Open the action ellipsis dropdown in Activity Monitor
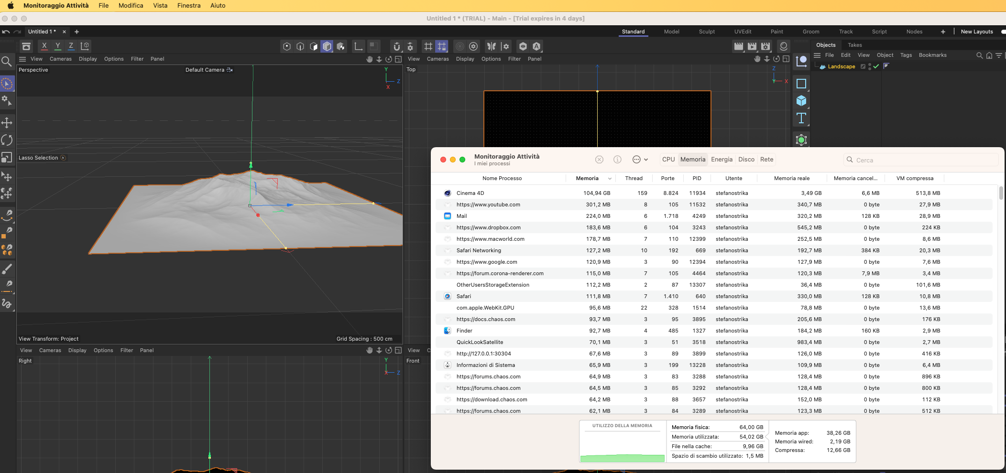The image size is (1006, 473). (x=640, y=160)
